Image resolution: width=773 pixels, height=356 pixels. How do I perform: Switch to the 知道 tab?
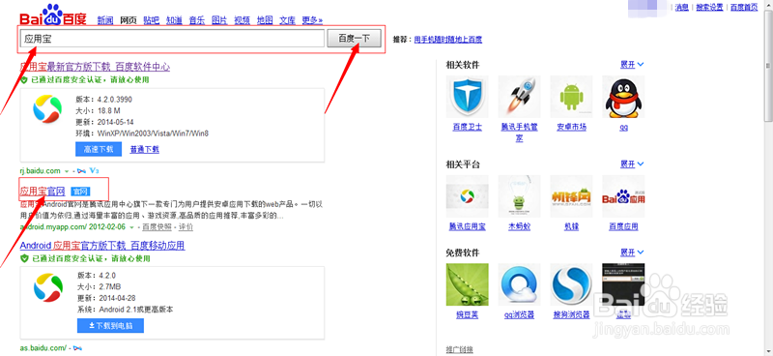coord(174,20)
